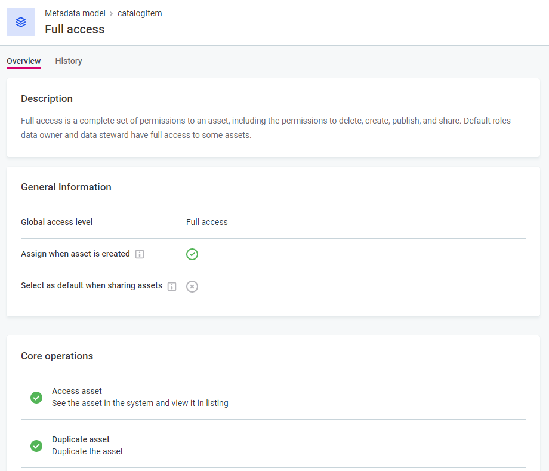This screenshot has height=471, width=549.
Task: Click the Global access level label
Action: point(57,222)
